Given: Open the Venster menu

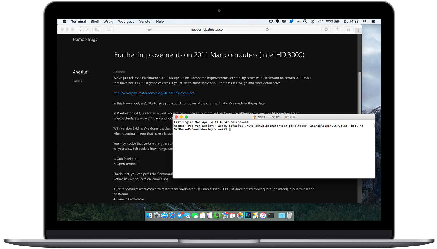Looking at the screenshot, I should (145, 22).
